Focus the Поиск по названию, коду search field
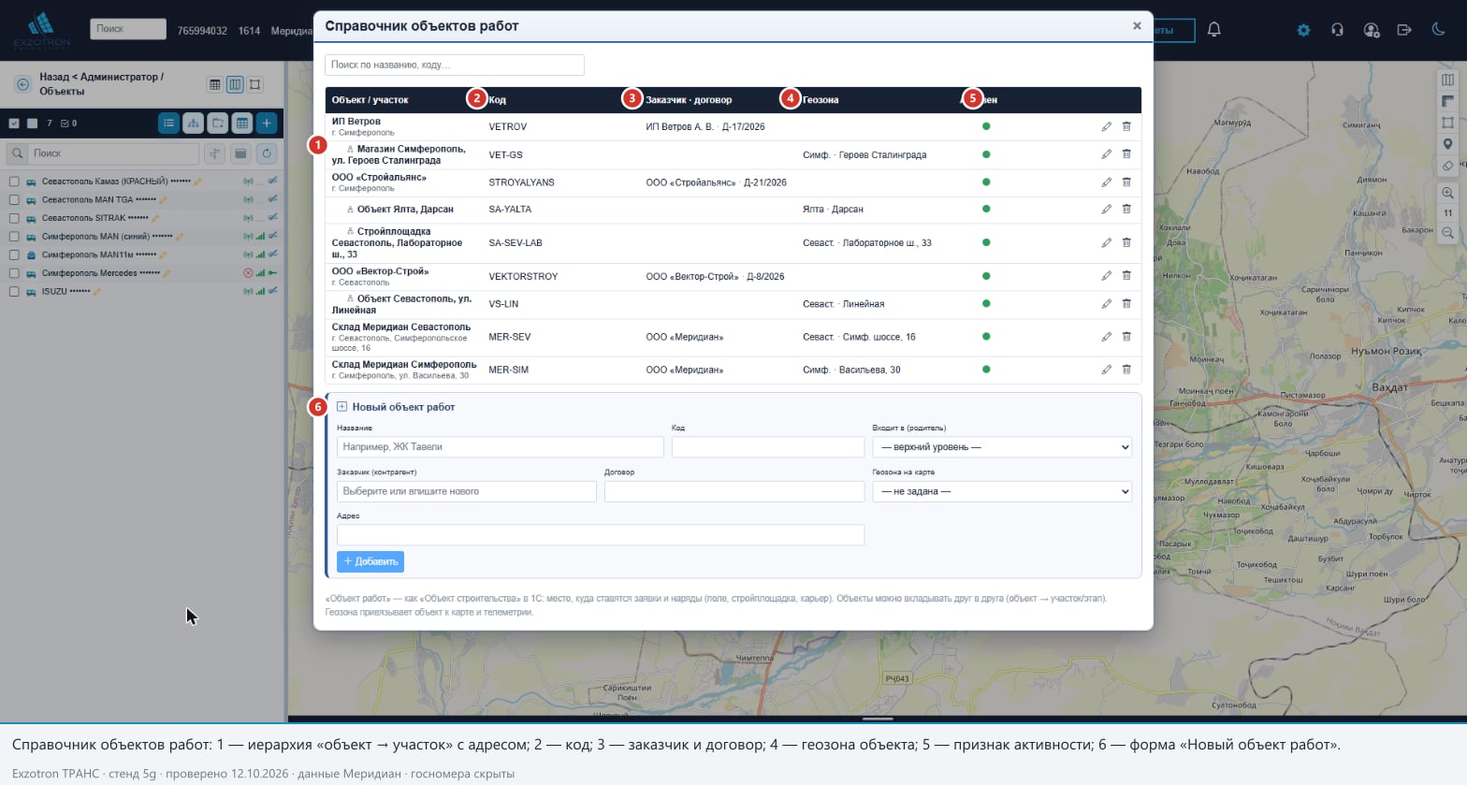The height and width of the screenshot is (785, 1467). tap(455, 65)
